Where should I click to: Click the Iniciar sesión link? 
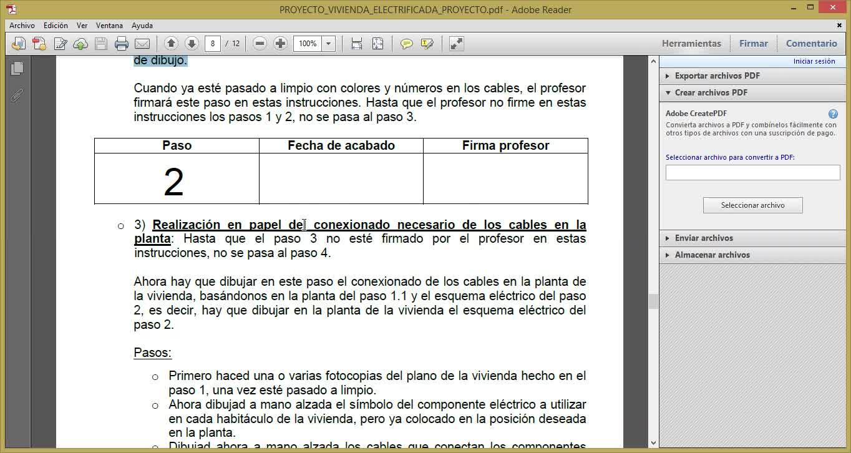(814, 61)
